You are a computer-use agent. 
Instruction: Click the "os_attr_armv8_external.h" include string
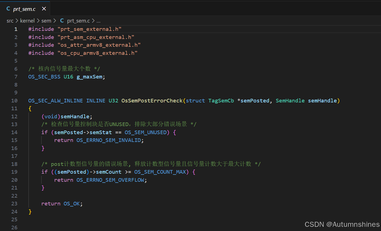pos(99,45)
